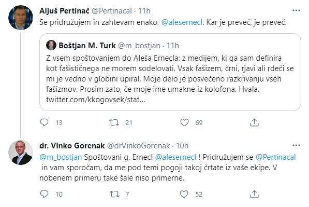Viewport: 309px width, 207px height.
Task: Reply to dr. Vinko Gorenak's tweet
Action: coord(44,194)
